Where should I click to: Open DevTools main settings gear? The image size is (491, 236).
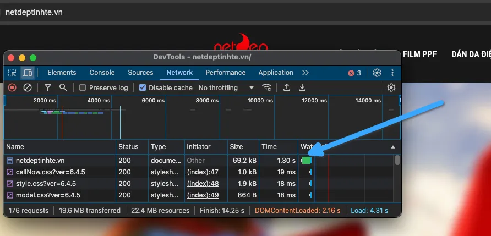click(377, 73)
